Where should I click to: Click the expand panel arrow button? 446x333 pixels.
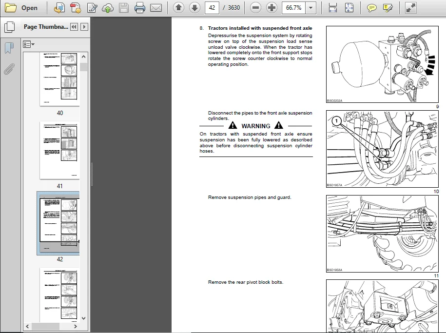pyautogui.click(x=84, y=27)
